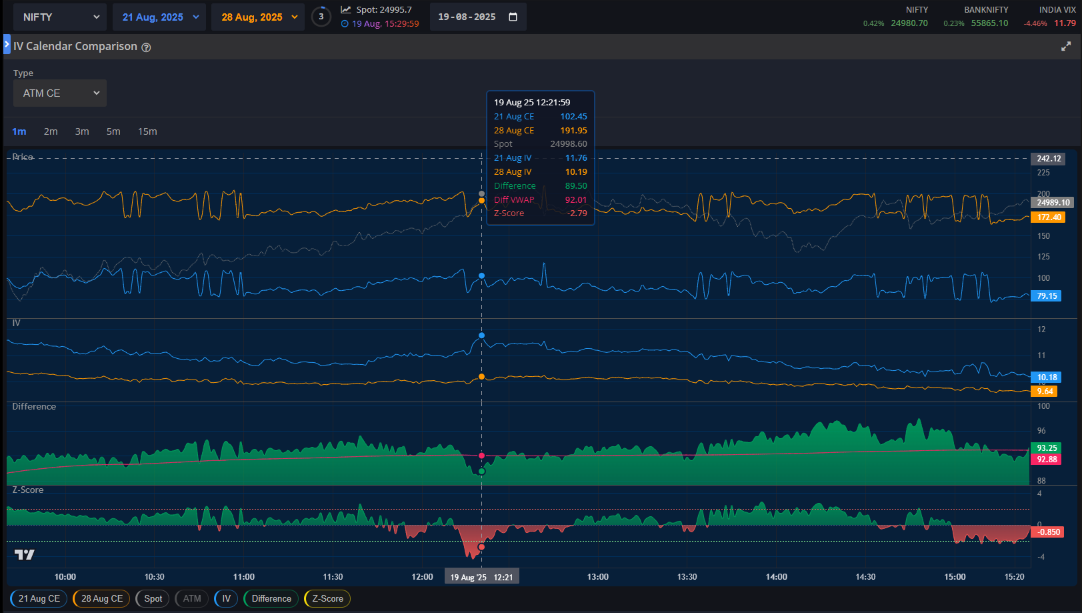Click the Difference legend button
This screenshot has height=613, width=1082.
point(271,598)
